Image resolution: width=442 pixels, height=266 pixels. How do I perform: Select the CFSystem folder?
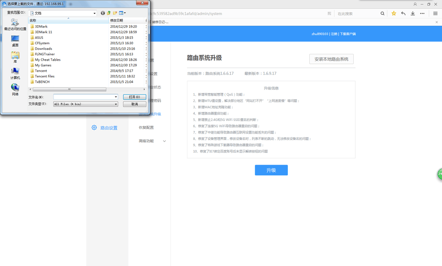click(x=40, y=43)
